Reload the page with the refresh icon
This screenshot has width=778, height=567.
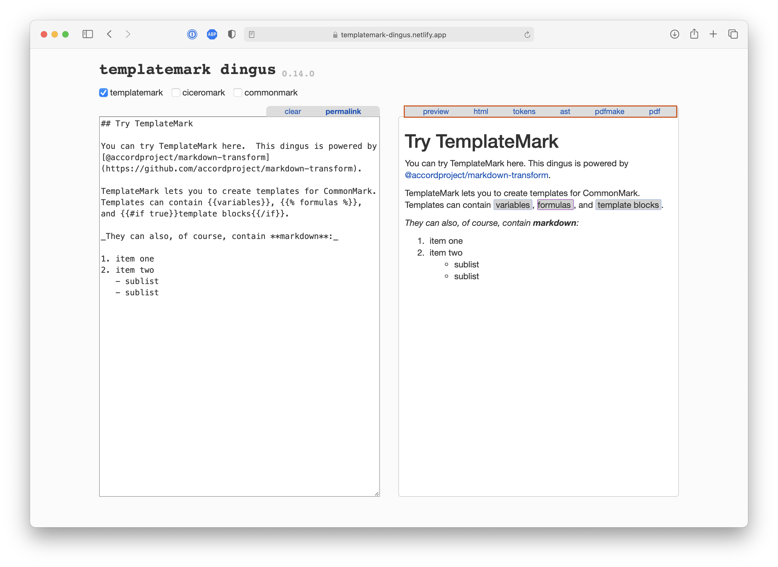pyautogui.click(x=527, y=34)
